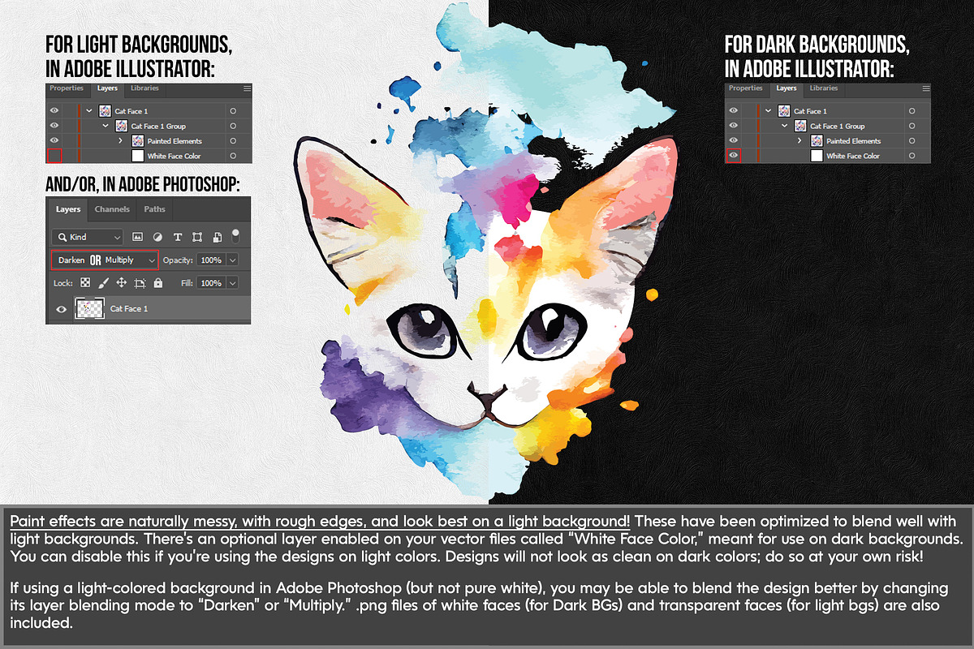Click target circle for White Face Color, dark-backgrounds panel
The image size is (974, 649).
tap(912, 156)
